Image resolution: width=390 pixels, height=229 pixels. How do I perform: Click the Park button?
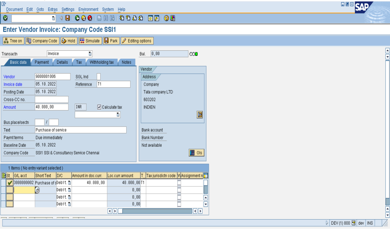(110, 41)
